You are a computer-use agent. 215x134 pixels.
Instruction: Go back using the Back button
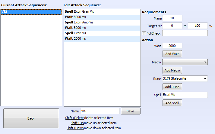click(x=31, y=118)
